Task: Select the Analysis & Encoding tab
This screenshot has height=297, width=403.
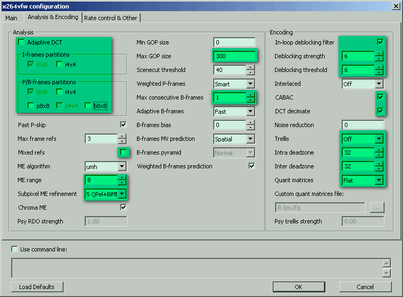Action: coord(53,17)
